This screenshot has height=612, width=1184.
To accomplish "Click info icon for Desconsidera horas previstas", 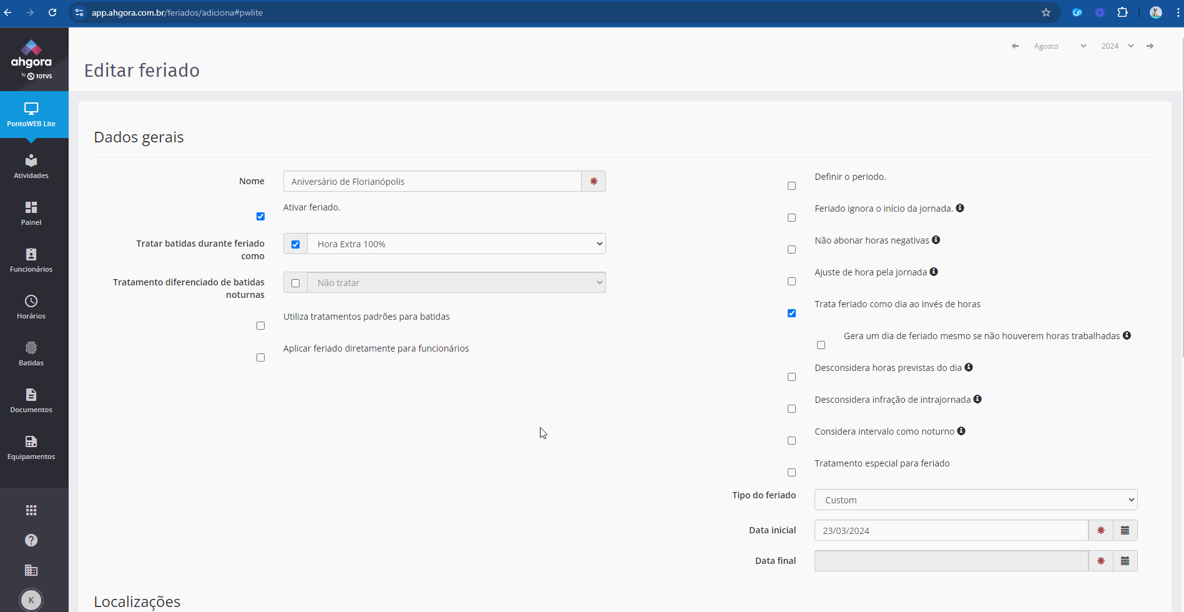I will click(x=969, y=367).
